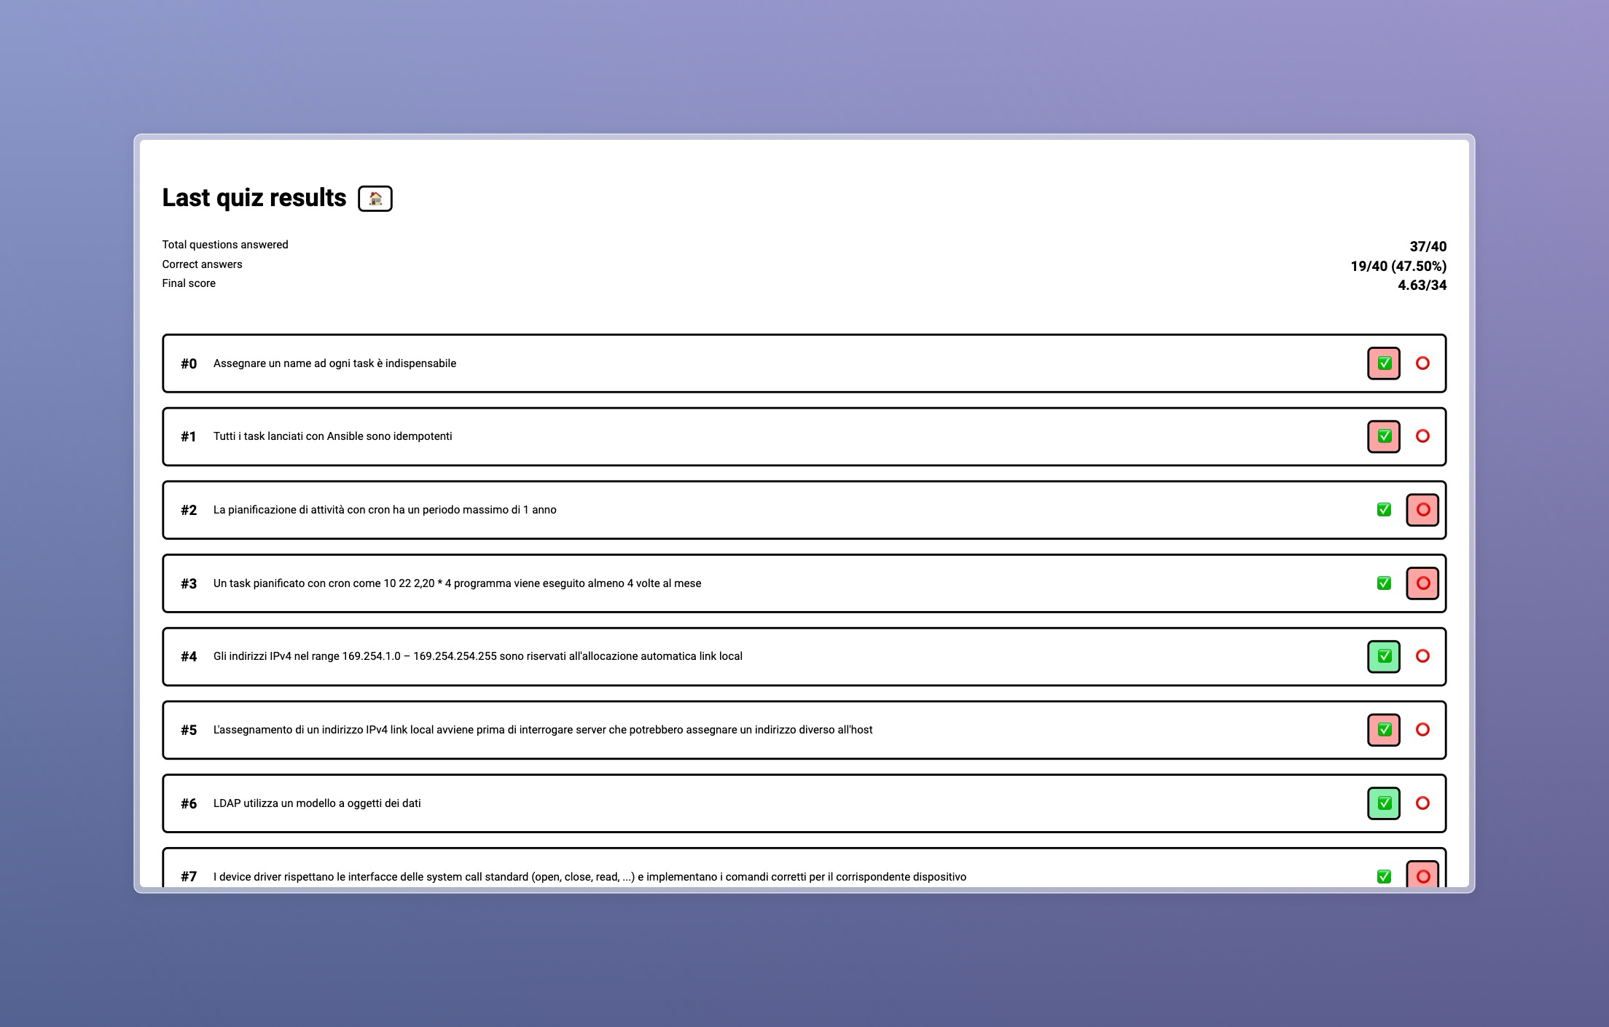Expand question #7 row for more details
The height and width of the screenshot is (1027, 1609).
pyautogui.click(x=804, y=875)
